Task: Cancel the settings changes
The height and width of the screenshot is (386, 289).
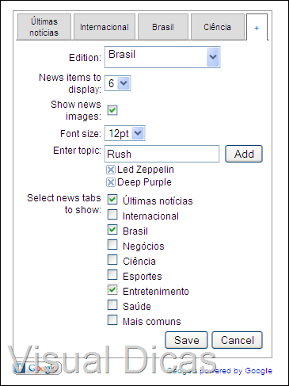Action: pos(237,340)
